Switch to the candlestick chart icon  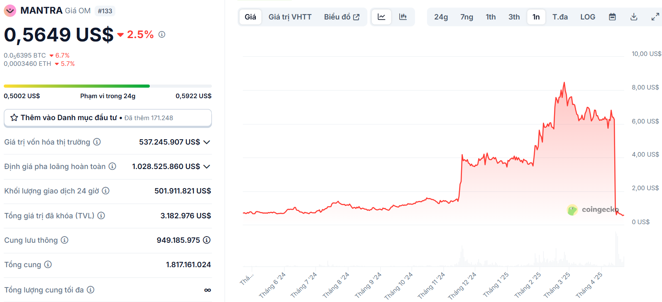tap(403, 17)
